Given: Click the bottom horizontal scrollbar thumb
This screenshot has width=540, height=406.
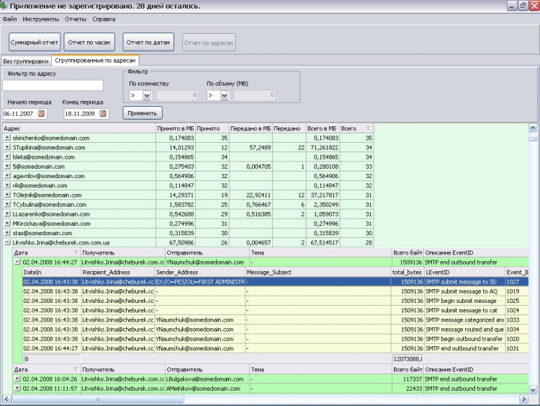Looking at the screenshot, I should (97, 399).
